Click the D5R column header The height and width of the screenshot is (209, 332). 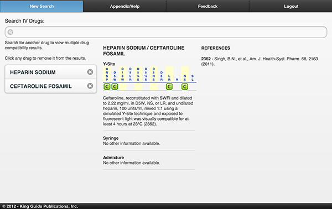pos(162,76)
